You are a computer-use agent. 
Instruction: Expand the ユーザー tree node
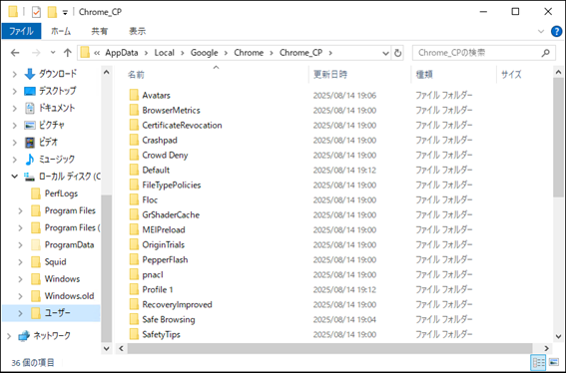(x=20, y=313)
